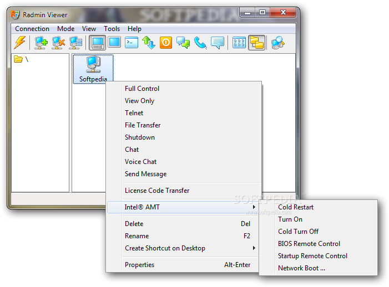Select Voice Chat phone toolbar icon
Image resolution: width=389 pixels, height=287 pixels.
click(200, 43)
